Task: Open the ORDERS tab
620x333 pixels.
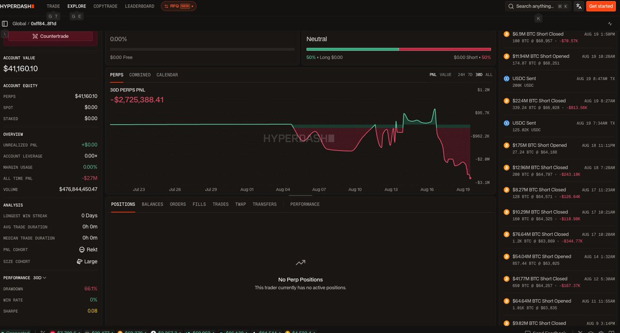Action: tap(178, 204)
